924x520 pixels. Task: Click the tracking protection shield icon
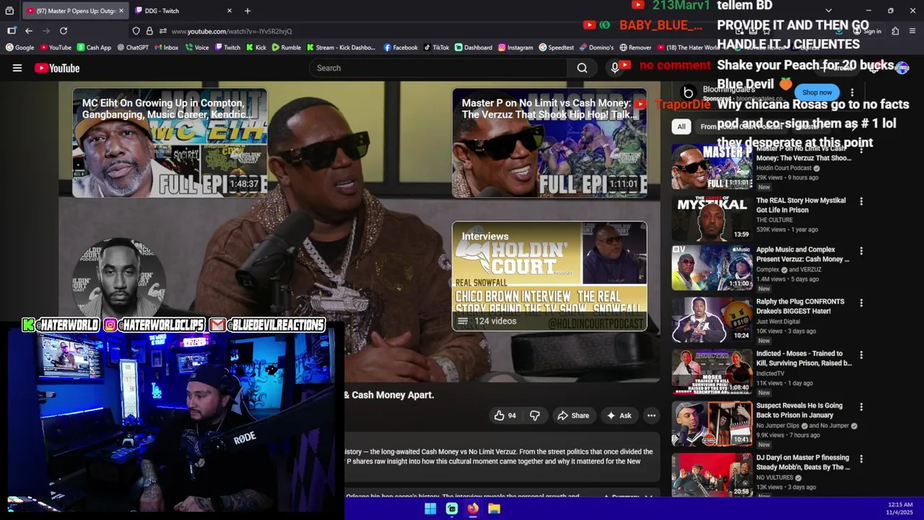click(136, 31)
